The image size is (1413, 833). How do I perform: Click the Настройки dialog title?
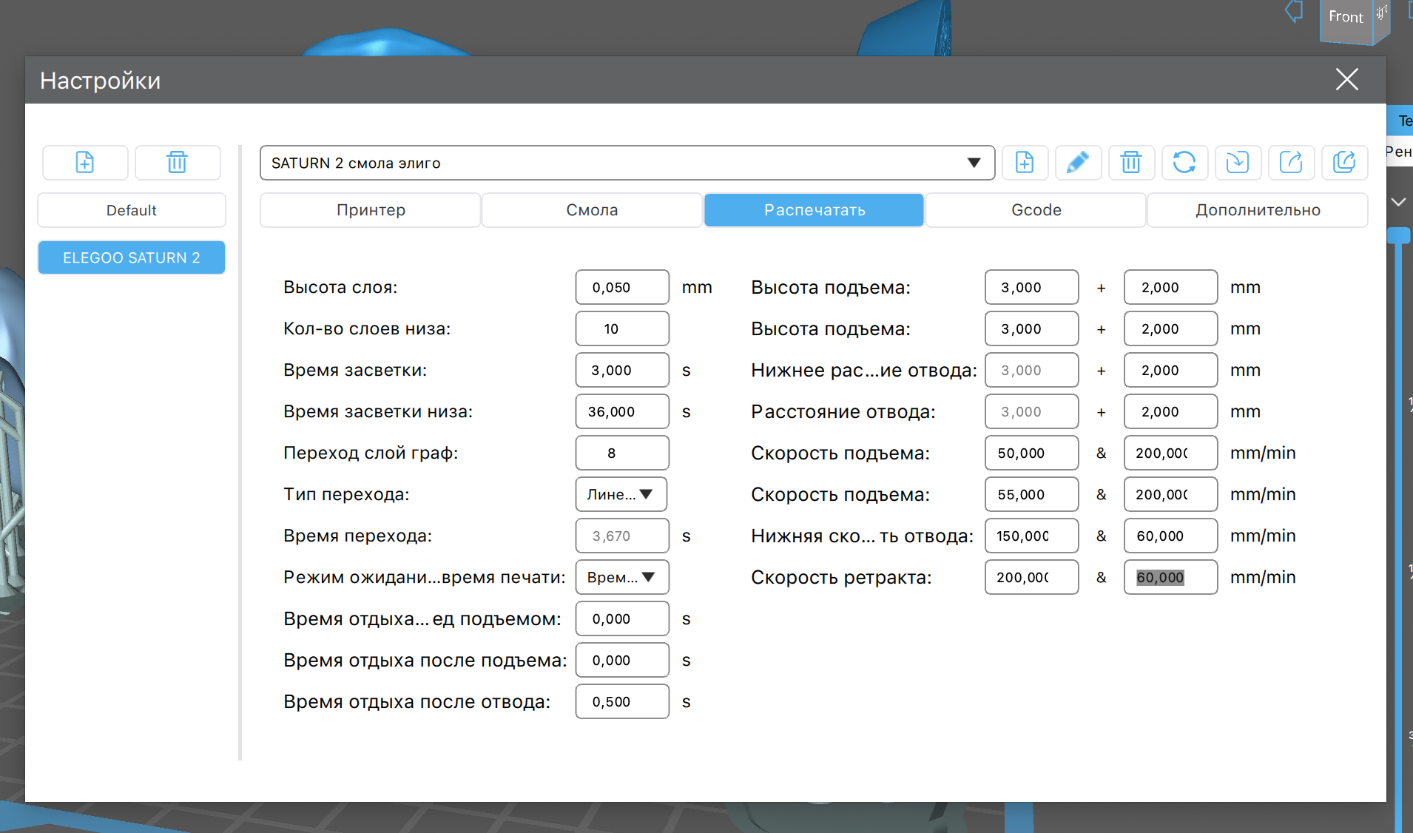click(101, 81)
